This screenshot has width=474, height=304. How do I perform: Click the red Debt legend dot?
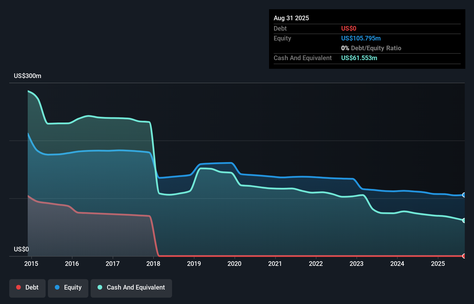(18, 287)
